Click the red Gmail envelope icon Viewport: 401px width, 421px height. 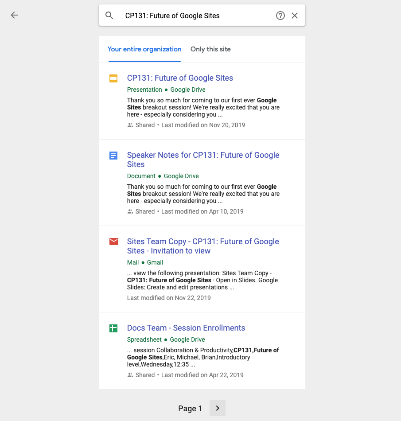pyautogui.click(x=114, y=242)
